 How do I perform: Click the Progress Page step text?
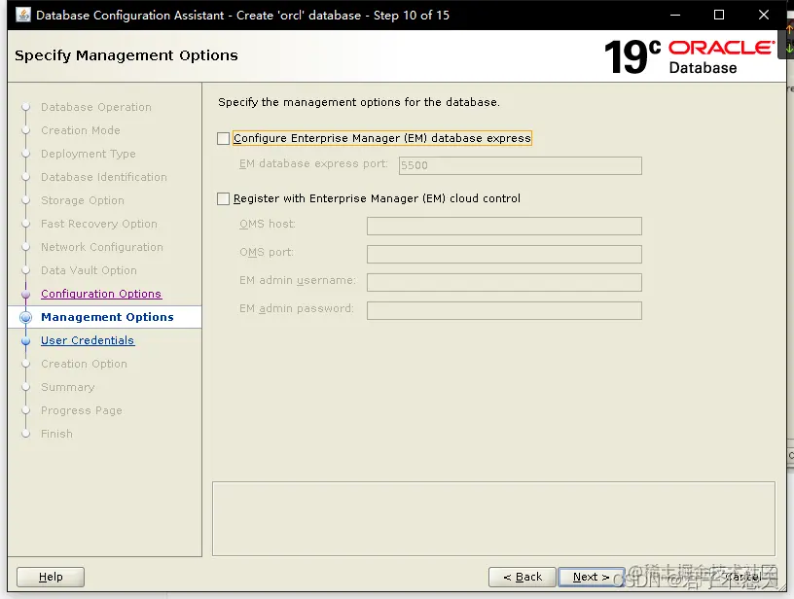pos(82,410)
